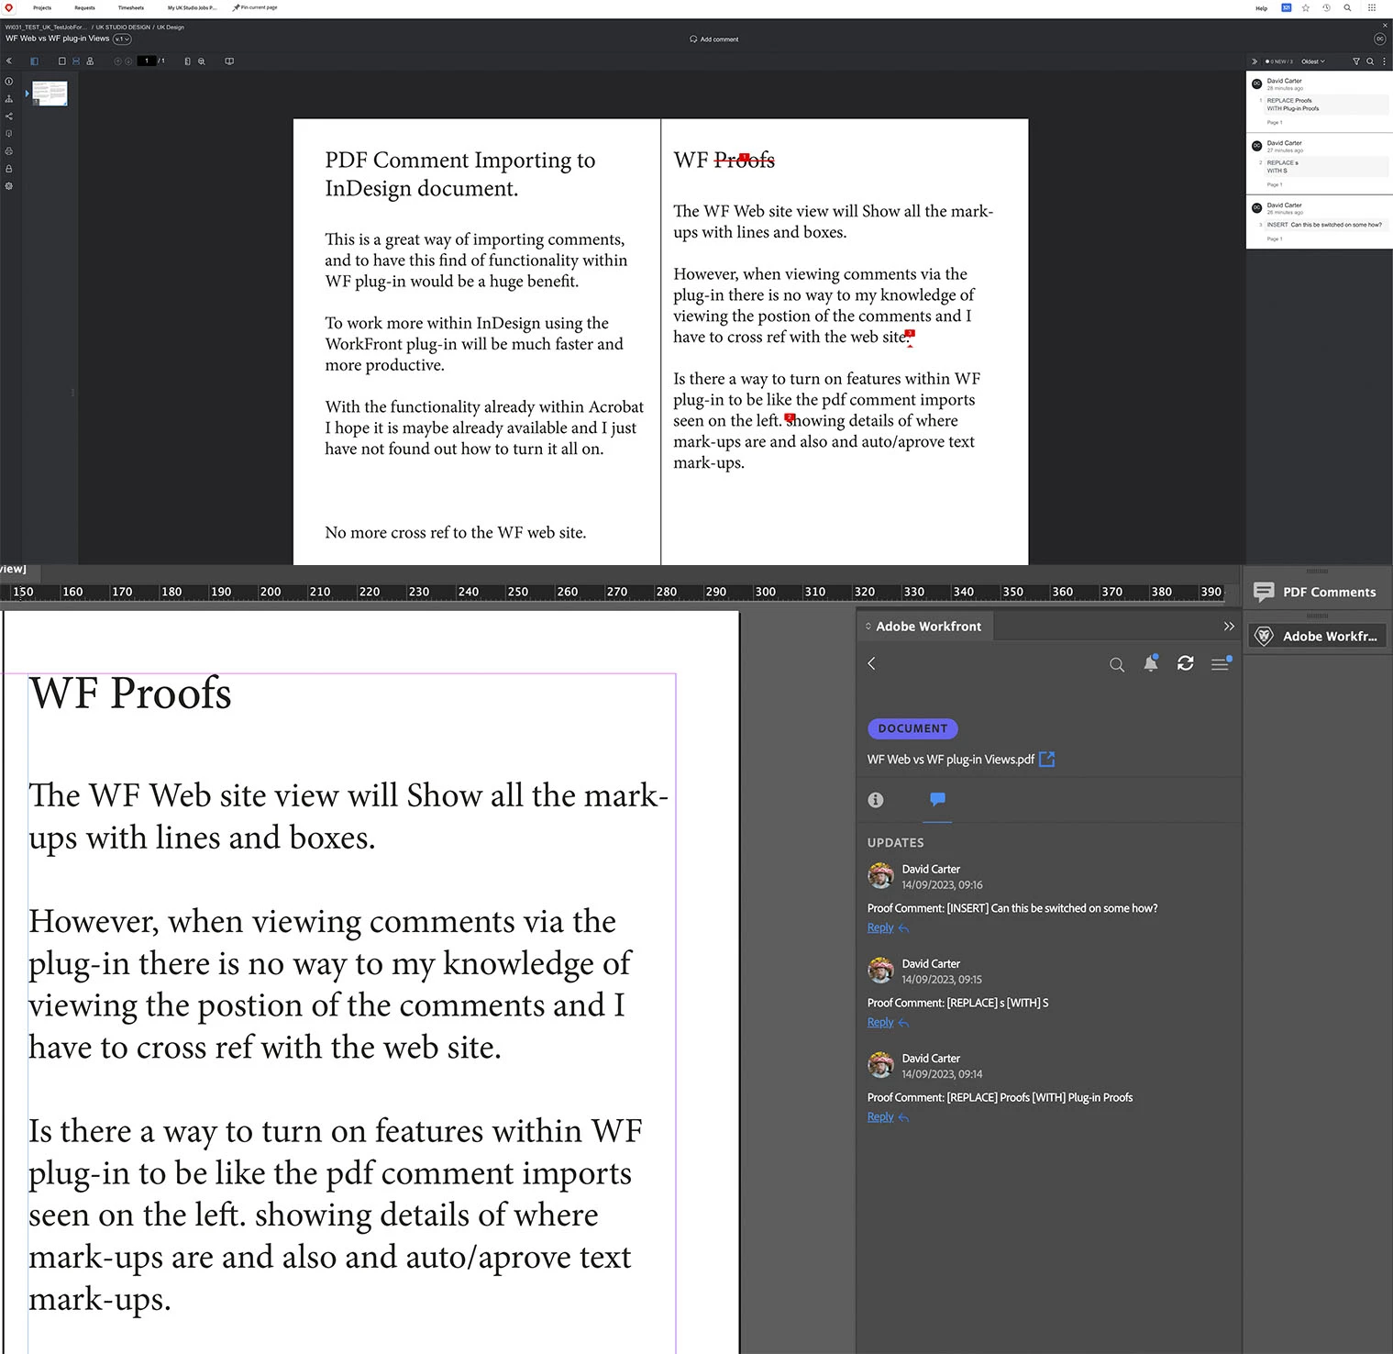Viewport: 1393px width, 1354px height.
Task: Open notifications bell in Workfront panel
Action: pos(1151,663)
